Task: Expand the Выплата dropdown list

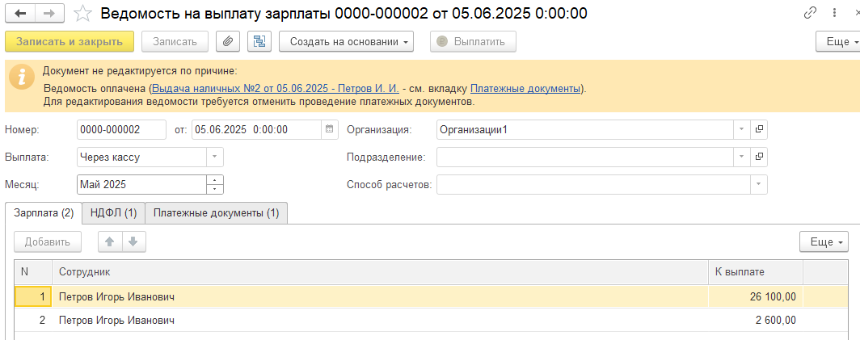Action: pos(214,157)
